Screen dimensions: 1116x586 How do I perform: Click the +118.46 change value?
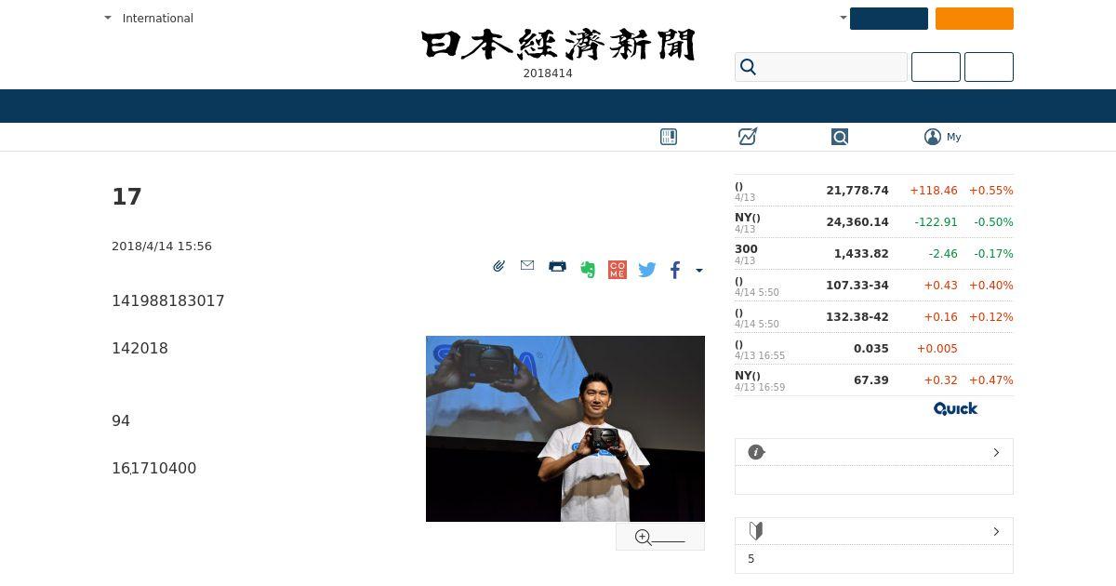(934, 190)
